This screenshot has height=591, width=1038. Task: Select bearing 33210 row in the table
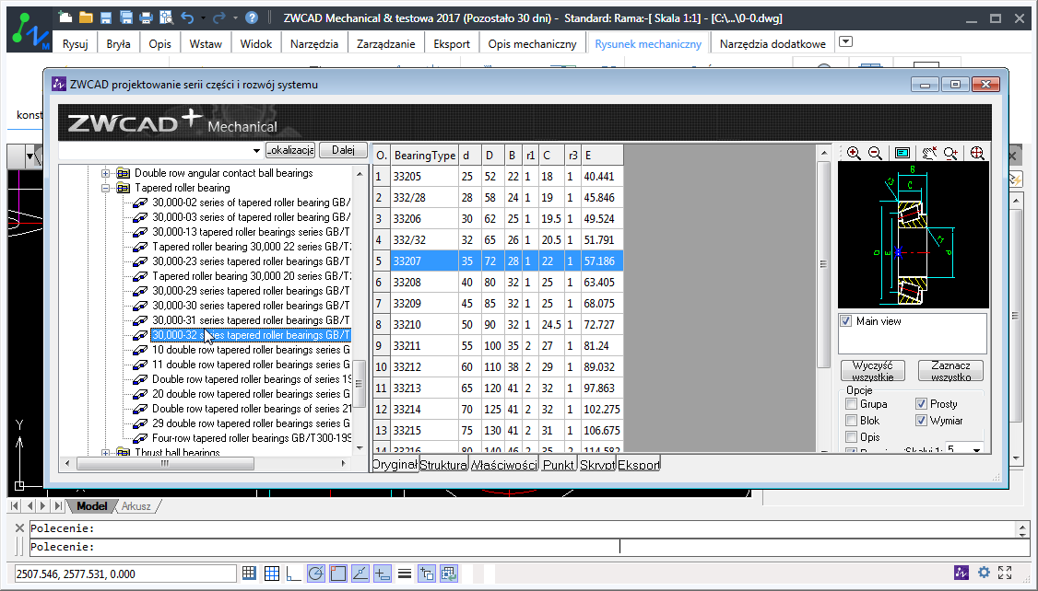pyautogui.click(x=424, y=325)
